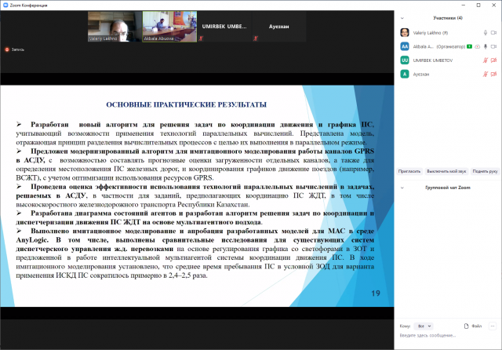Click the Участники (4) panel header text
502x350 pixels.
pyautogui.click(x=448, y=18)
